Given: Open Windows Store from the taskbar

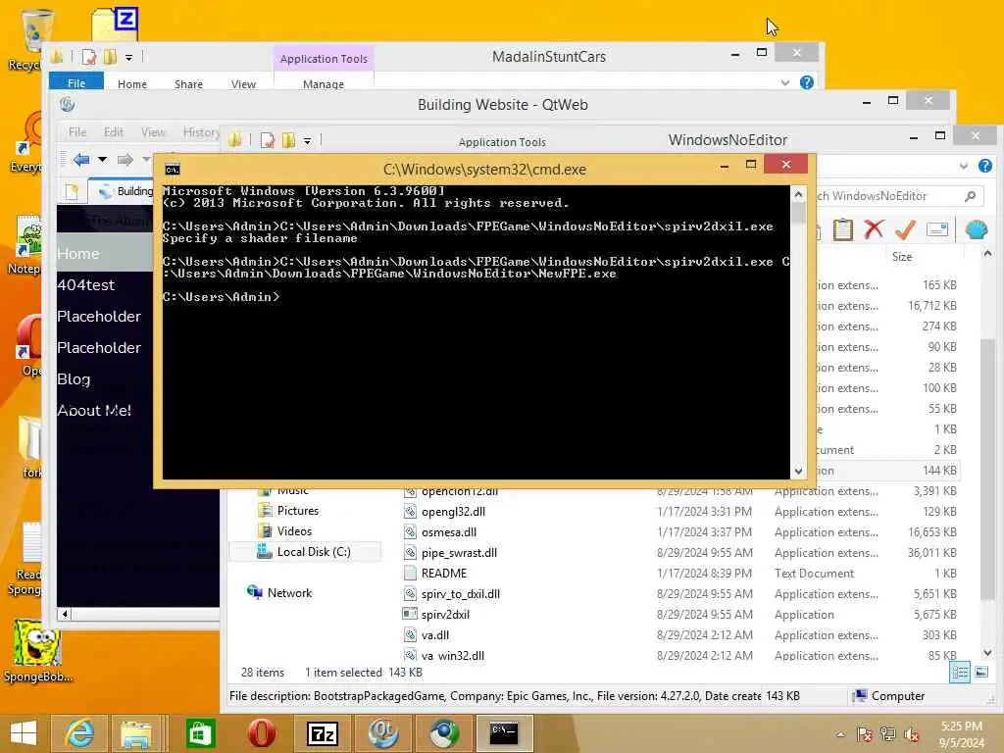Looking at the screenshot, I should (x=200, y=733).
